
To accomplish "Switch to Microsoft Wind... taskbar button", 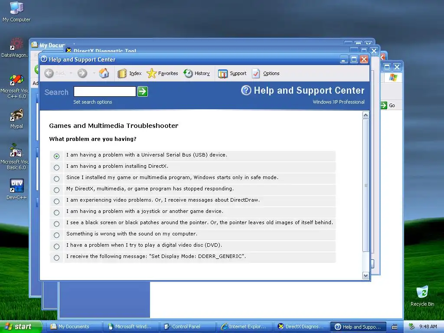I will click(x=130, y=327).
